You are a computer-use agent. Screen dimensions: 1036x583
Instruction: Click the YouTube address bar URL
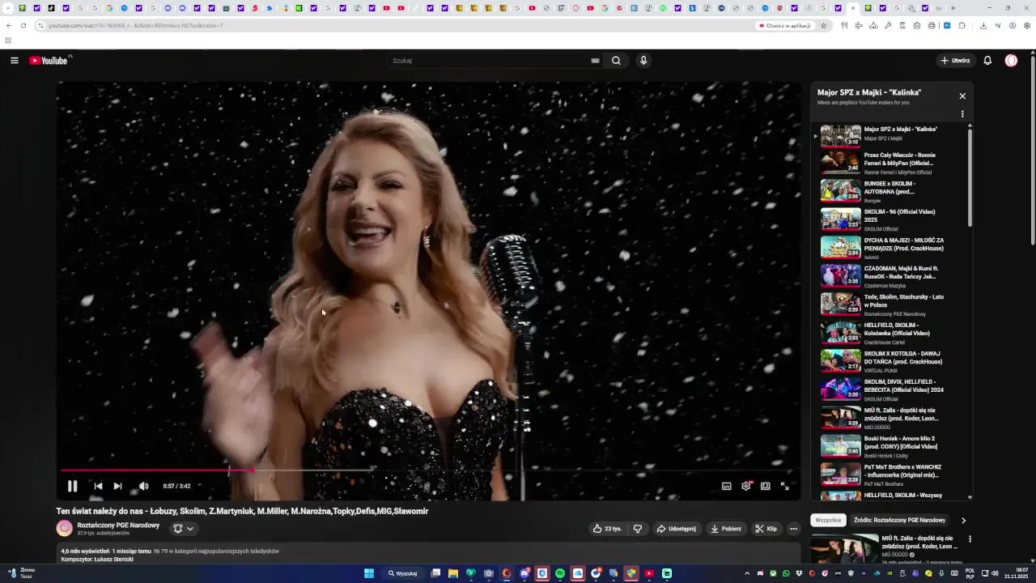(135, 25)
